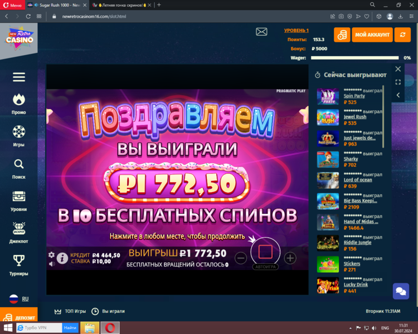
Task: Click the Sharky thumbnail
Action: pyautogui.click(x=328, y=159)
